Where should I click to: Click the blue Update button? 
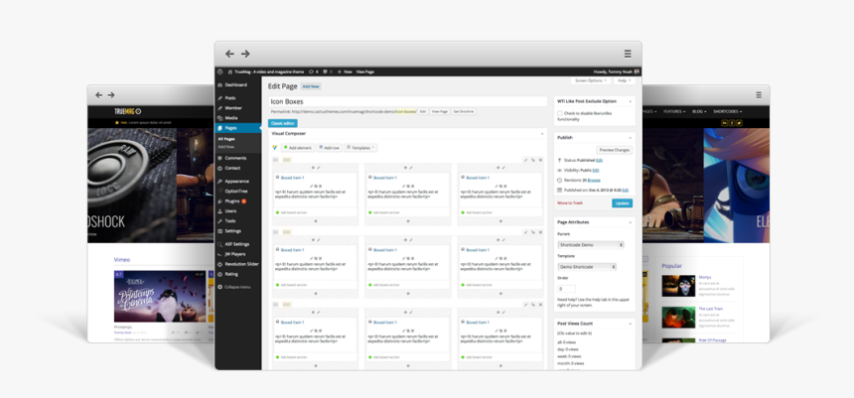click(x=622, y=202)
